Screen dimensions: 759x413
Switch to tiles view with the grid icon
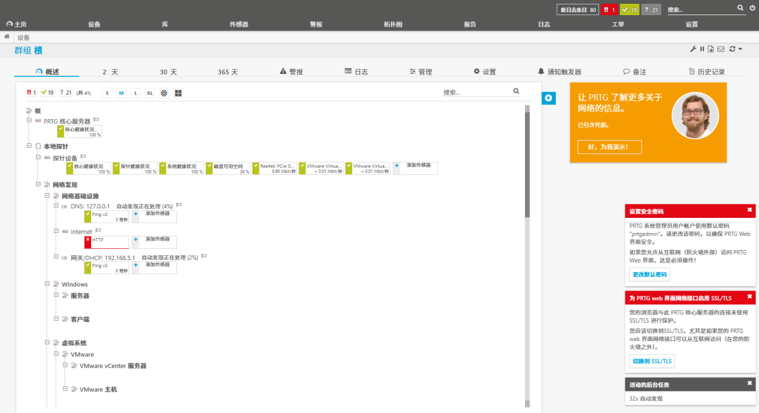(x=179, y=93)
